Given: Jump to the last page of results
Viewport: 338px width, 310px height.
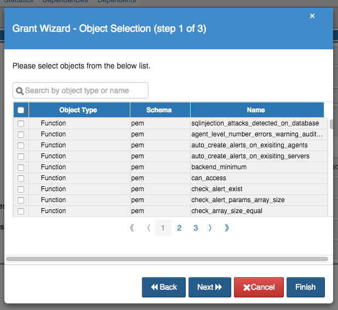Looking at the screenshot, I should pyautogui.click(x=227, y=228).
